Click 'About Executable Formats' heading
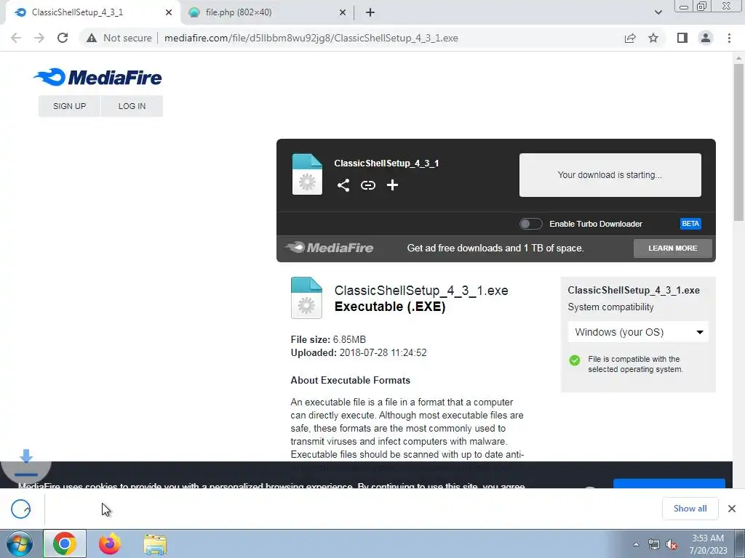 pyautogui.click(x=350, y=380)
